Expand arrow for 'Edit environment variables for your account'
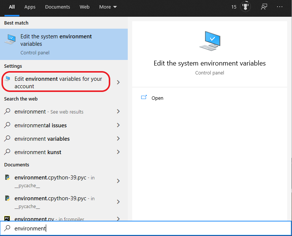 [118, 82]
